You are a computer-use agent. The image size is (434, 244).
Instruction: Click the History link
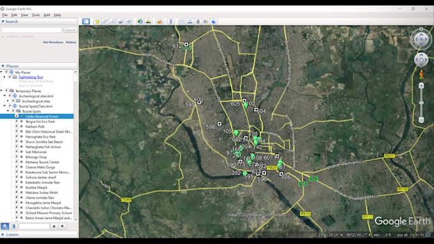[x=71, y=42]
